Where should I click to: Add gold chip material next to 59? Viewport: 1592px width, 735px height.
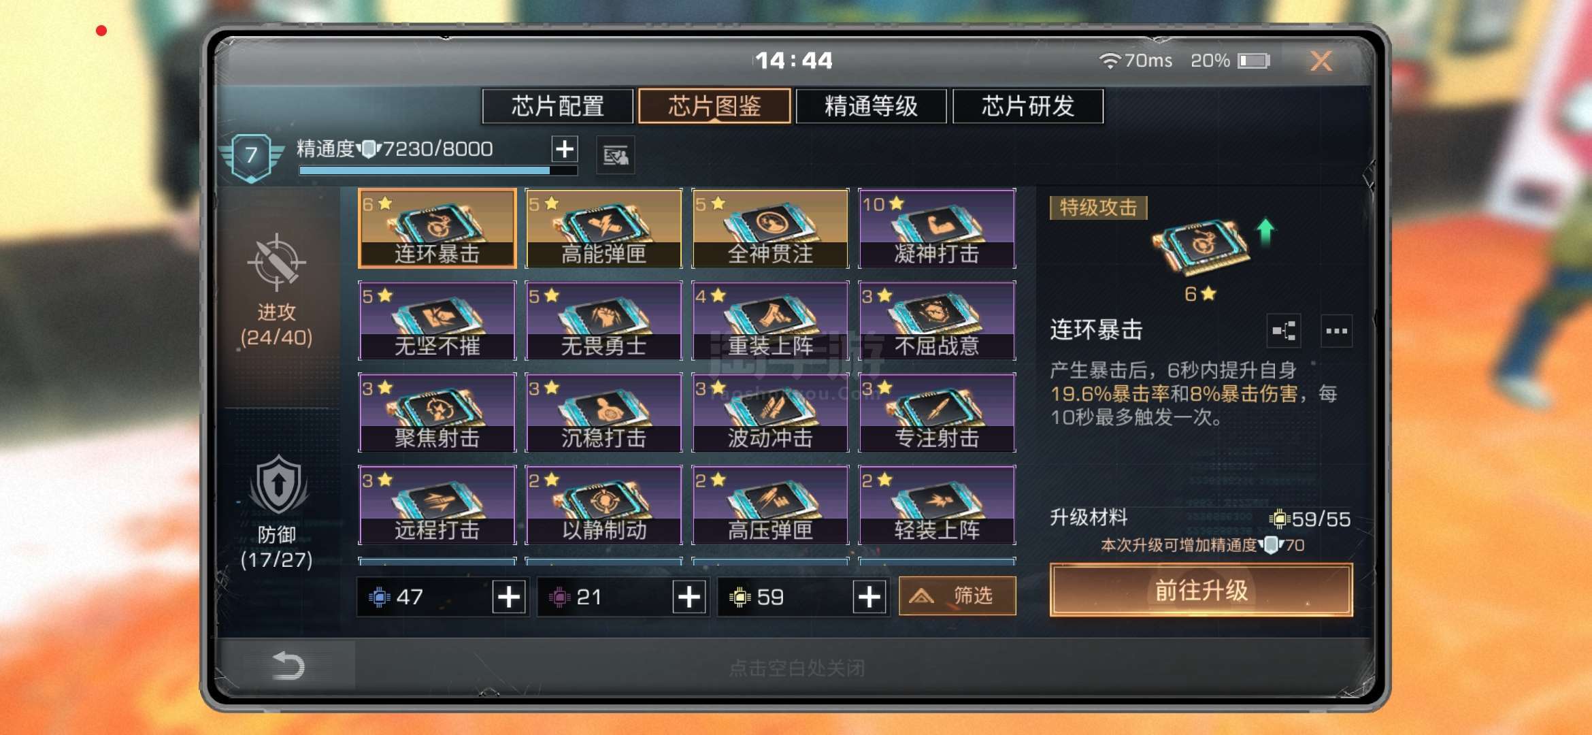tap(869, 597)
